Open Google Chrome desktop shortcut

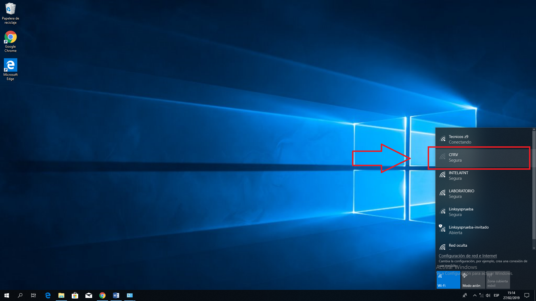point(10,37)
